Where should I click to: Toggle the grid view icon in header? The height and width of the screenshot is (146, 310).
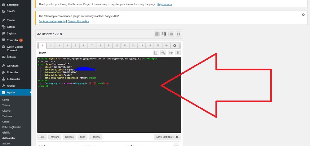pos(178,34)
